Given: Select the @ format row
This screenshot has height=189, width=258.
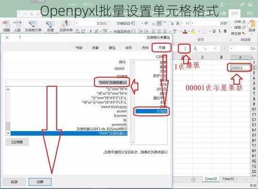Looking at the screenshot, I should 125,120.
